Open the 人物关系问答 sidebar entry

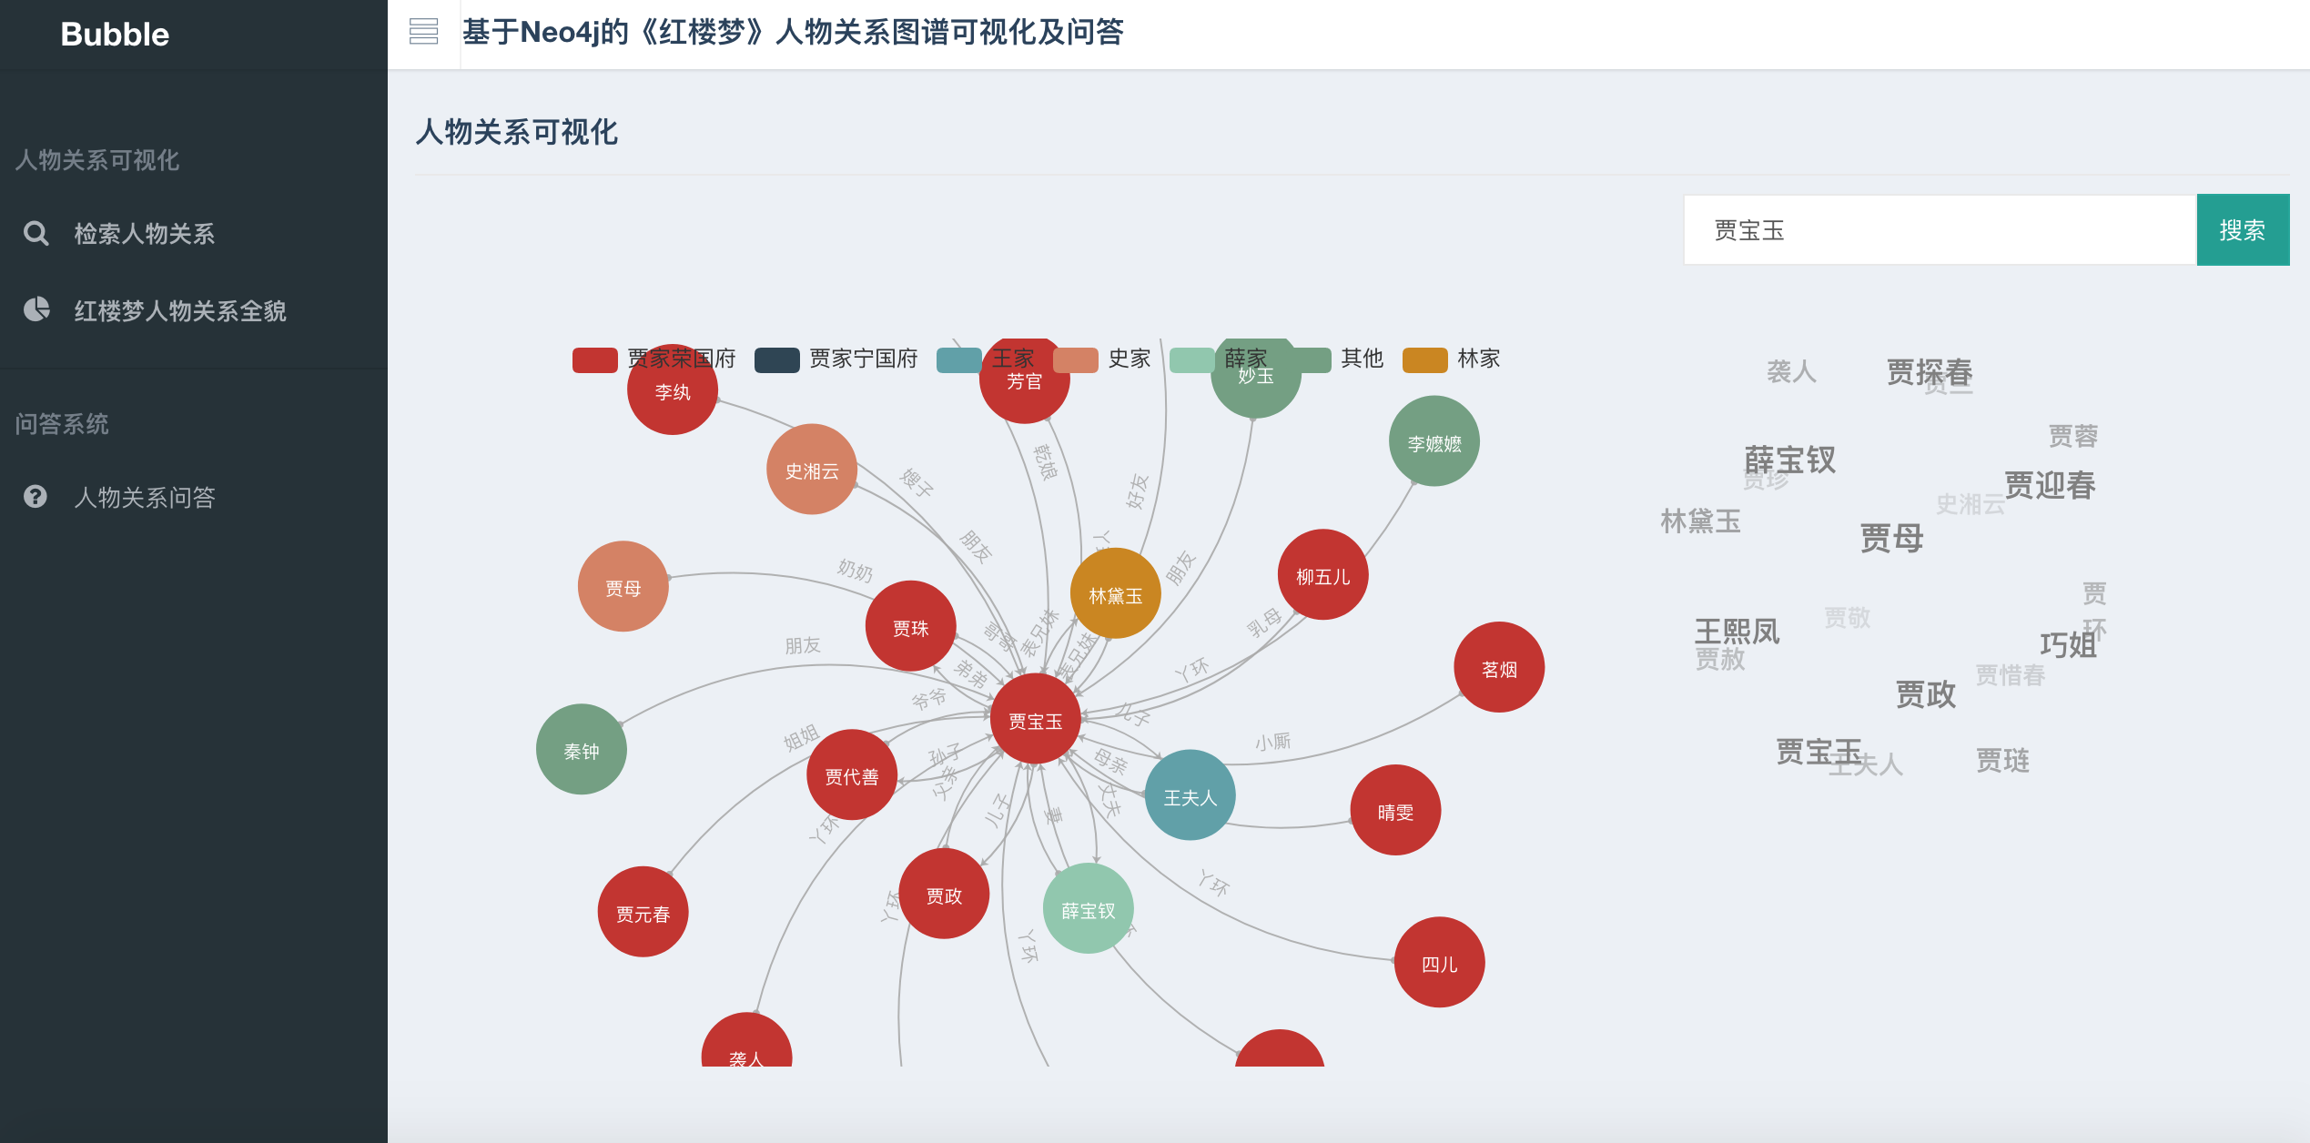(x=146, y=498)
